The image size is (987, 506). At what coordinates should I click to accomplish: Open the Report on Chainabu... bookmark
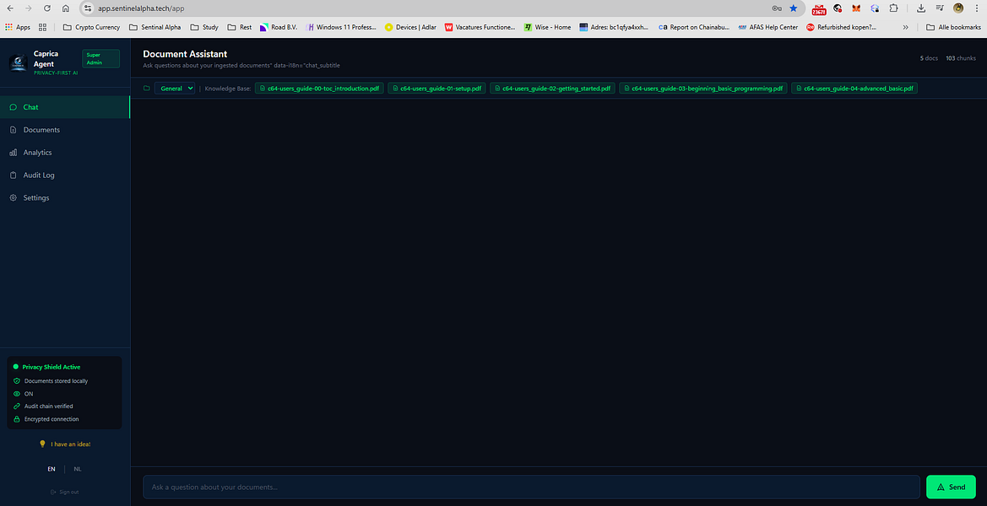pyautogui.click(x=692, y=27)
